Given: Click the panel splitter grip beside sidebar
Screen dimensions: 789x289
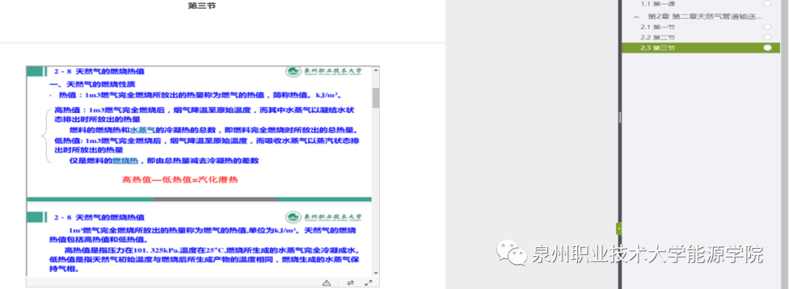Looking at the screenshot, I should coord(620,117).
